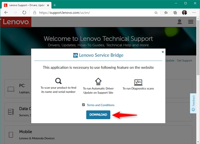The height and width of the screenshot is (144, 200).
Task: Click the PC category heading
Action: click(22, 86)
